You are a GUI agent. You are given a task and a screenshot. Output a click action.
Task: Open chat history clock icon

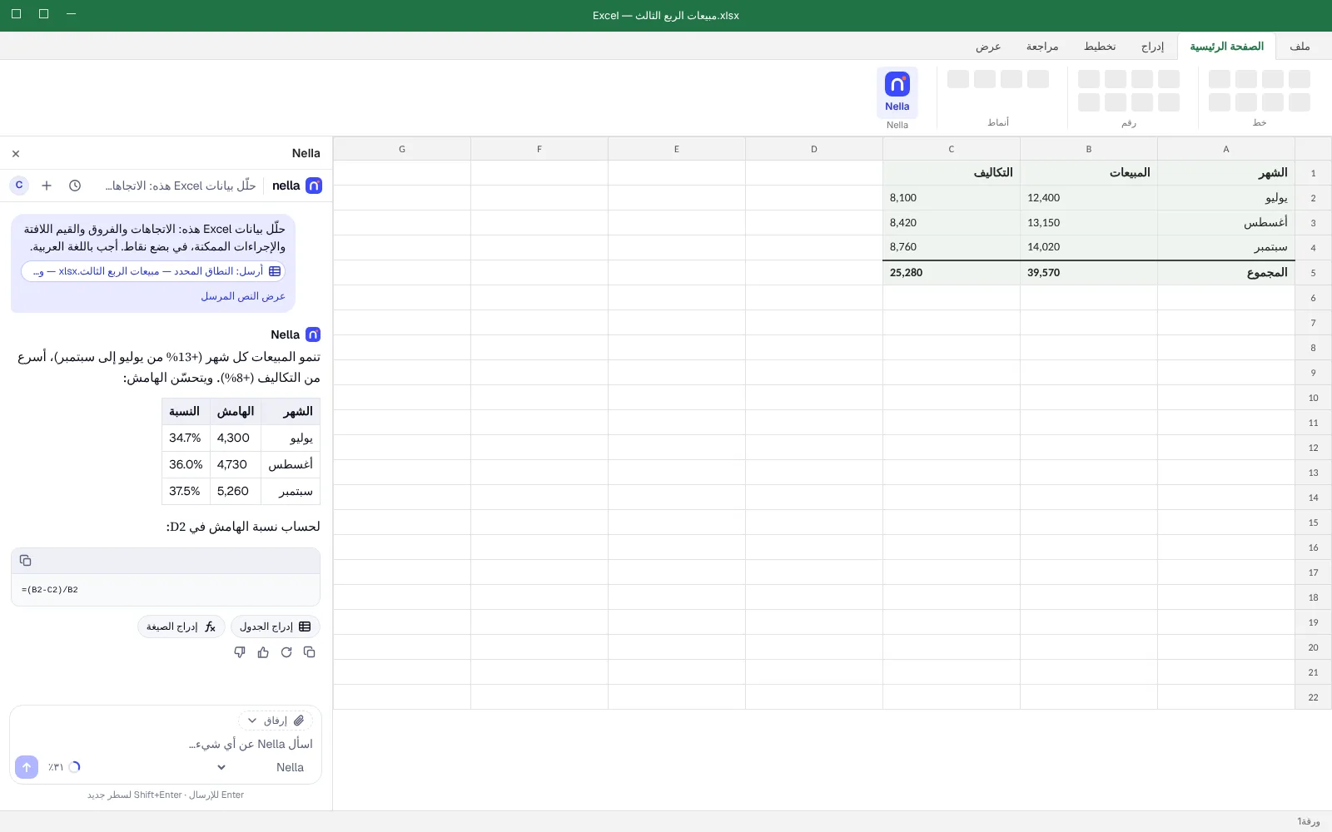(x=75, y=186)
